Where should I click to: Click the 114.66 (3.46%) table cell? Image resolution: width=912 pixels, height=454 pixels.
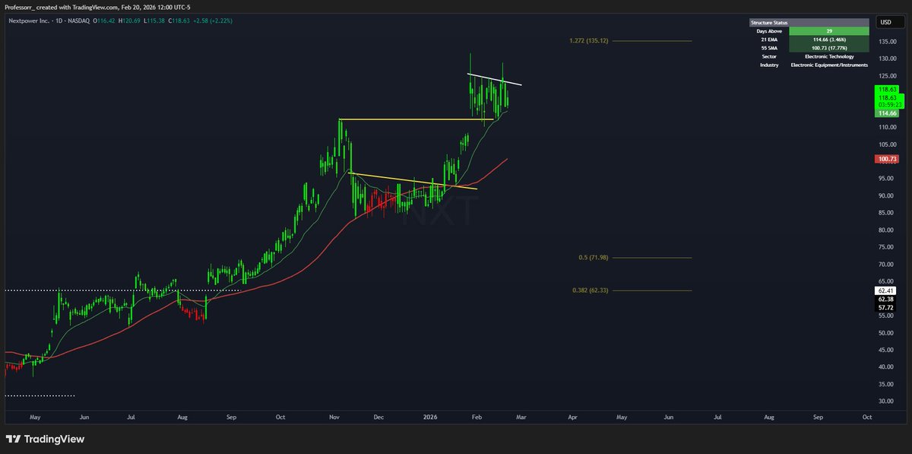(x=828, y=40)
